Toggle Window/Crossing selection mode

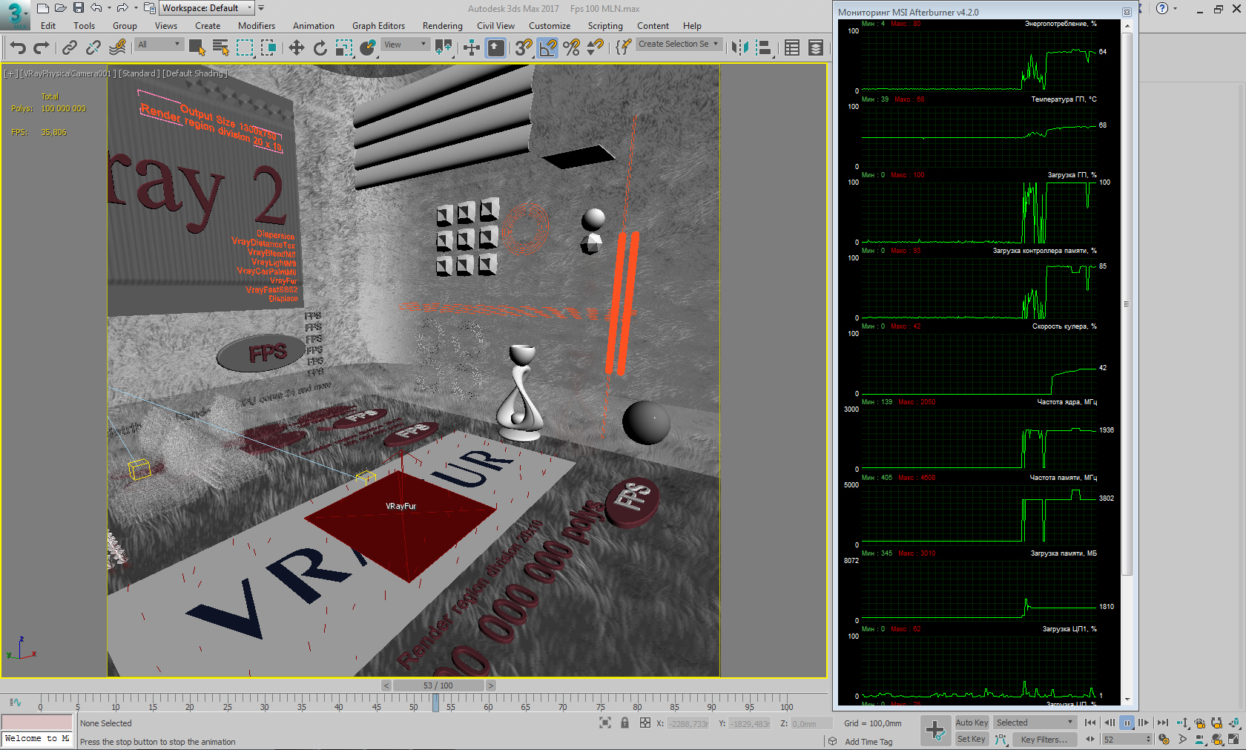pyautogui.click(x=268, y=48)
